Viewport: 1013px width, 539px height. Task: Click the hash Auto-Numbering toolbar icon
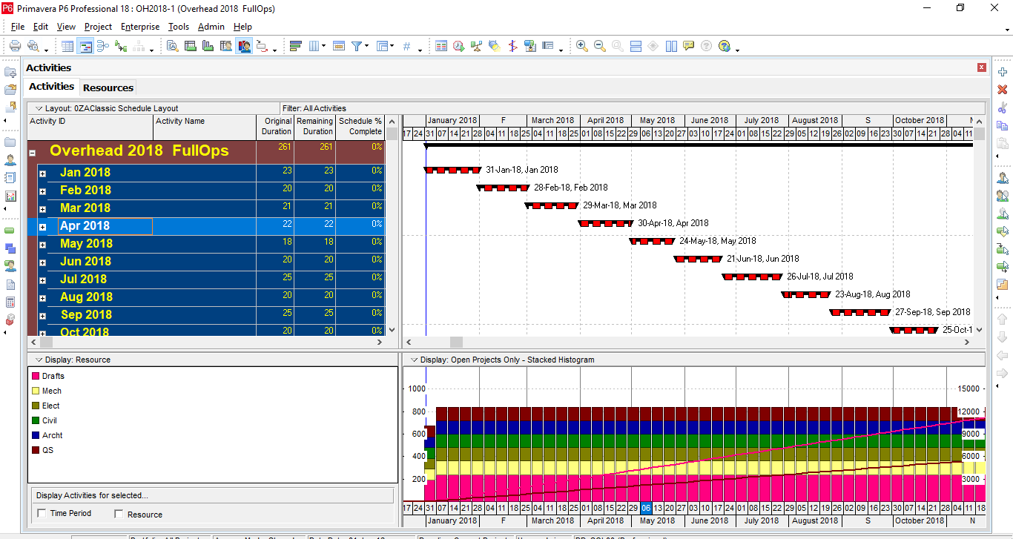click(406, 46)
